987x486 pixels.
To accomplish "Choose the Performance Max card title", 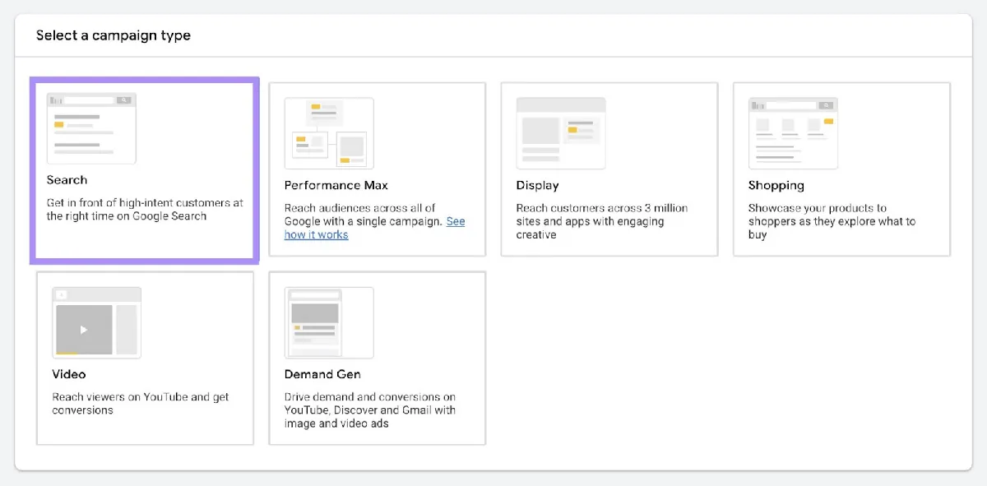I will (x=336, y=185).
